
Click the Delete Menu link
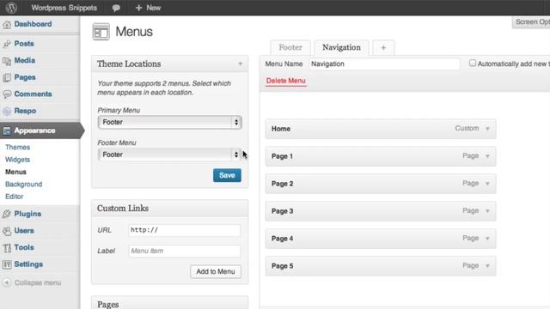(x=286, y=81)
